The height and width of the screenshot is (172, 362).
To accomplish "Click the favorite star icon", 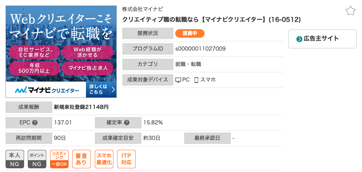I will pyautogui.click(x=350, y=11).
